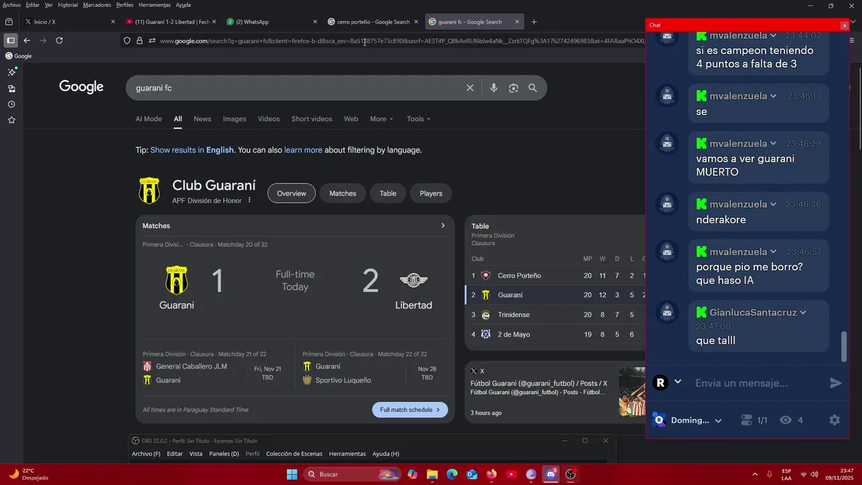Open the Firefox sidebar toggle icon
862x485 pixels.
click(11, 40)
